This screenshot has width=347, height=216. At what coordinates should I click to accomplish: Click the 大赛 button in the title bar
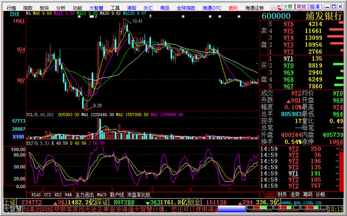point(288,7)
